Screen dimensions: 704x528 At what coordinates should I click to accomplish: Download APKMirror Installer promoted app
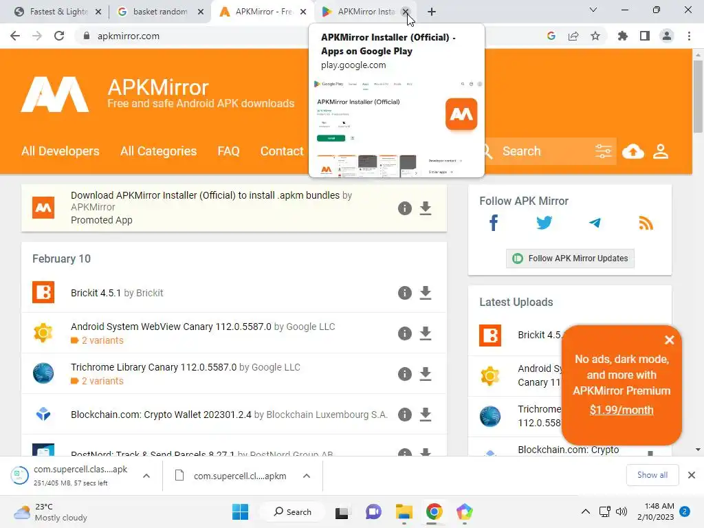pyautogui.click(x=426, y=208)
